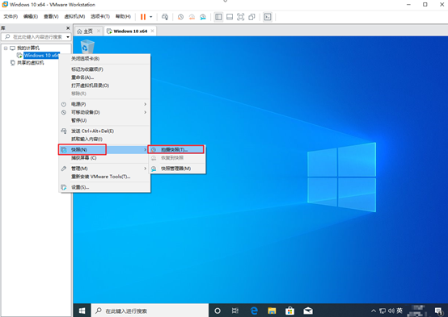Close the Windows 10 x64 tab
The image size is (448, 317).
click(153, 31)
